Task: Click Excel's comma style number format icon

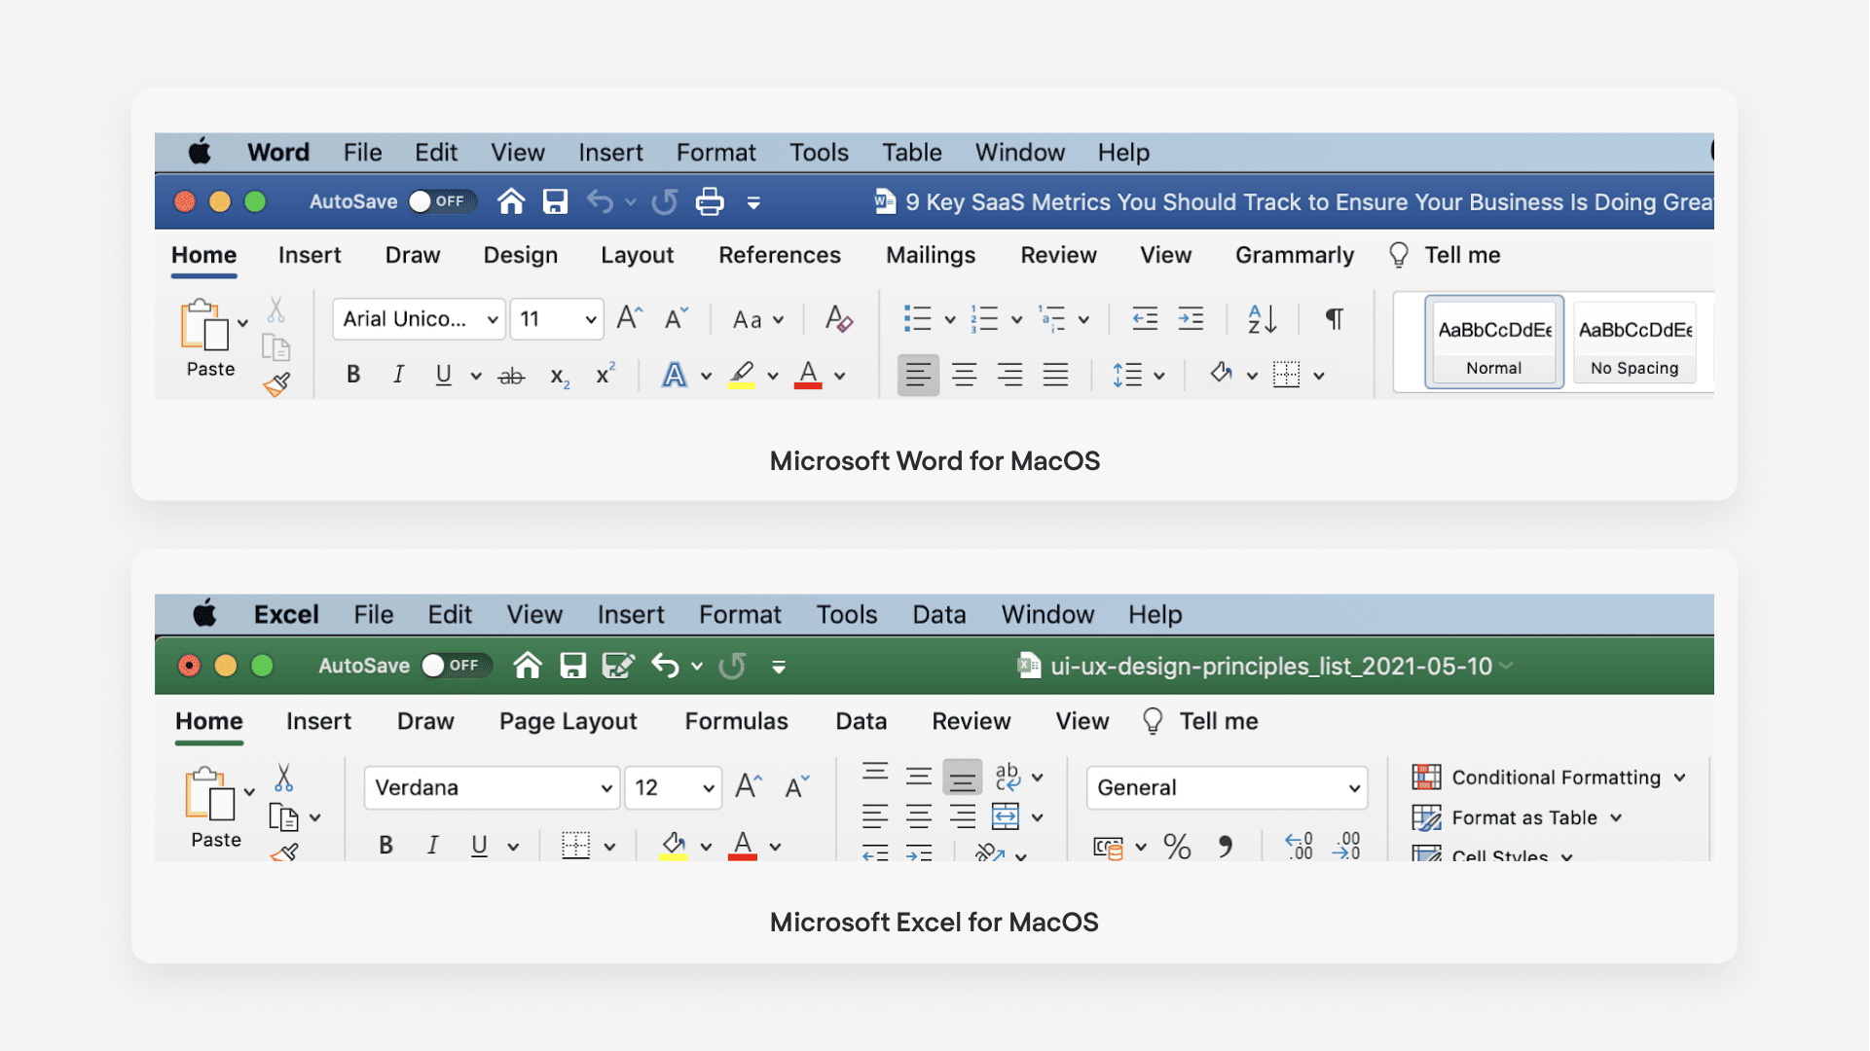Action: pos(1225,846)
